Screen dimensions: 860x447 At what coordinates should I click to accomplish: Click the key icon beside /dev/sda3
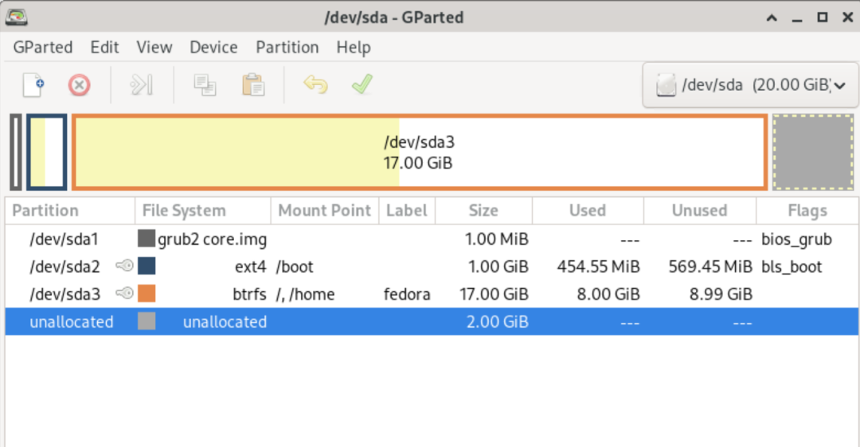(x=124, y=294)
